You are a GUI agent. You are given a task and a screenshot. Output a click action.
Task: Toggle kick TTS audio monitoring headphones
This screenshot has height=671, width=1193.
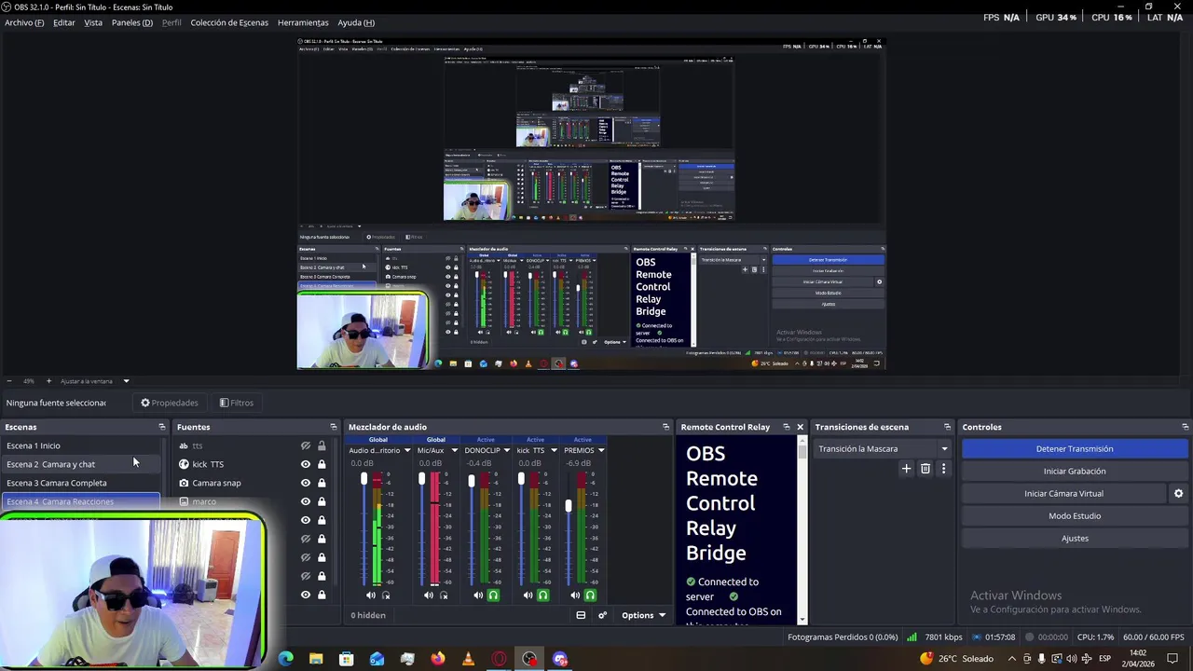pos(542,596)
